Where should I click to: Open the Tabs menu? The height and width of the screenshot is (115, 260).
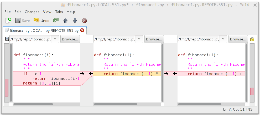pos(59,12)
